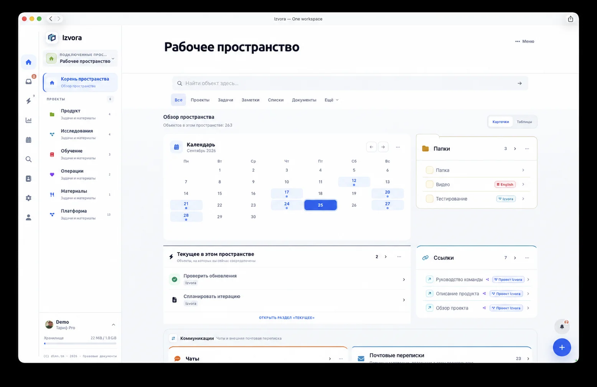Open the Ссылки card's three-dots menu
The image size is (597, 387).
pos(527,258)
